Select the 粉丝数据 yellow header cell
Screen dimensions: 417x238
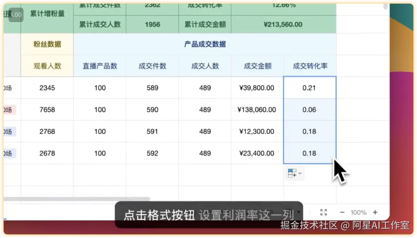[47, 44]
